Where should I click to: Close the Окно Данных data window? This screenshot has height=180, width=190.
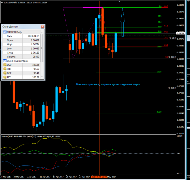click(x=43, y=27)
